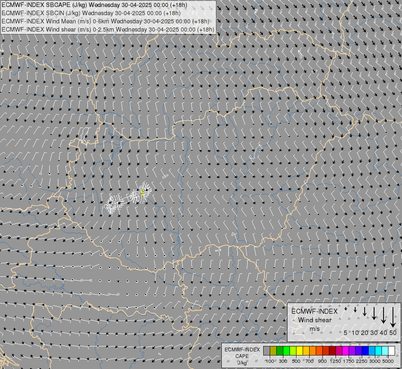Image resolution: width=402 pixels, height=369 pixels.
Task: Click the 40 m/s wind shear reference arrow
Action: point(384,315)
